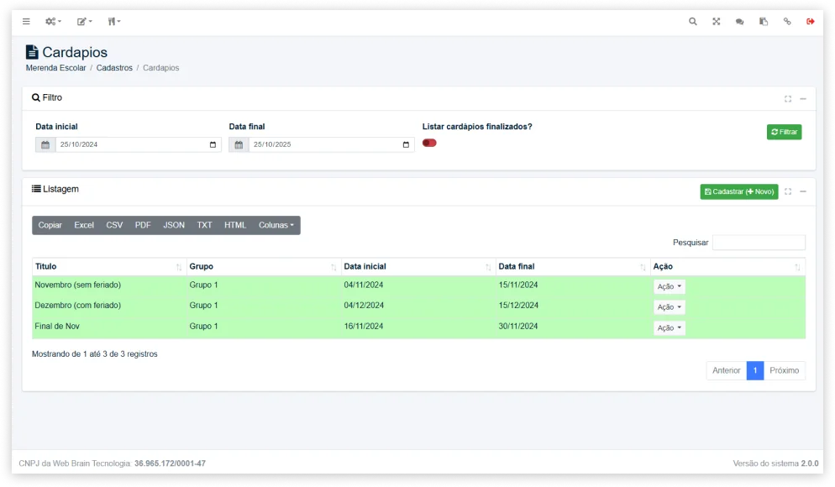835x487 pixels.
Task: Click the calendar icon beside Data inicial
Action: tap(45, 144)
